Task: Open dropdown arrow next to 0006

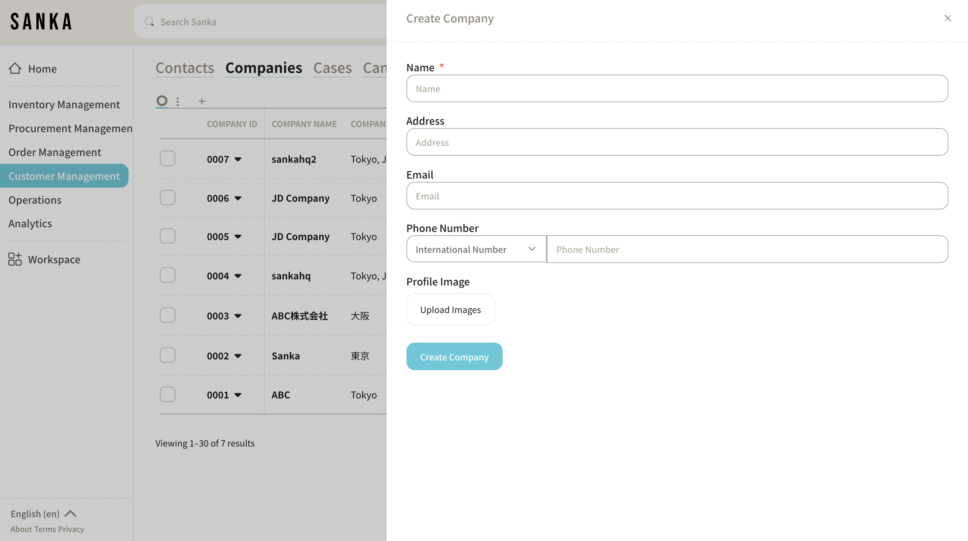Action: (238, 198)
